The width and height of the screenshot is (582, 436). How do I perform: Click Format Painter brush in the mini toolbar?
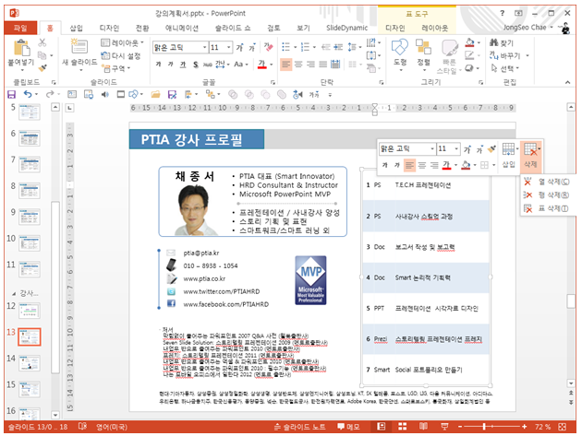click(491, 149)
